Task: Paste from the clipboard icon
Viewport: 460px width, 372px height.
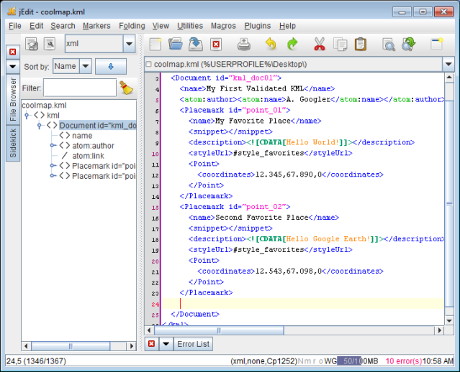Action: [x=360, y=45]
